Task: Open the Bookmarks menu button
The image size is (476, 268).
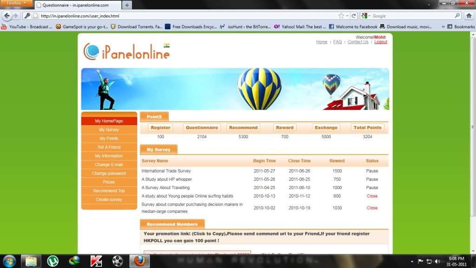Action: [461, 26]
